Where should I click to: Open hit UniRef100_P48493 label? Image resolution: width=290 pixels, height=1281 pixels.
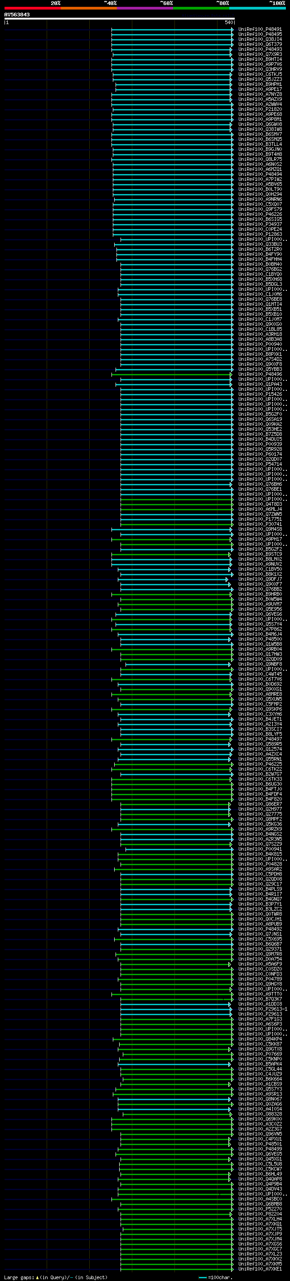click(x=260, y=49)
